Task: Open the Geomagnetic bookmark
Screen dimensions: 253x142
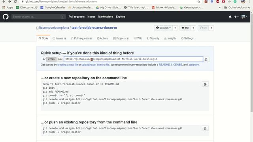Action: coord(191,7)
